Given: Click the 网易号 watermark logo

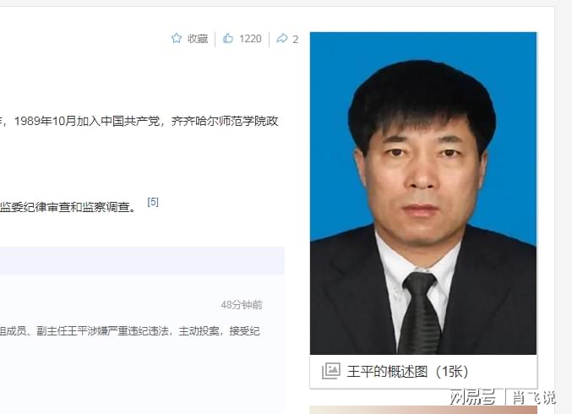Looking at the screenshot, I should coord(473,396).
